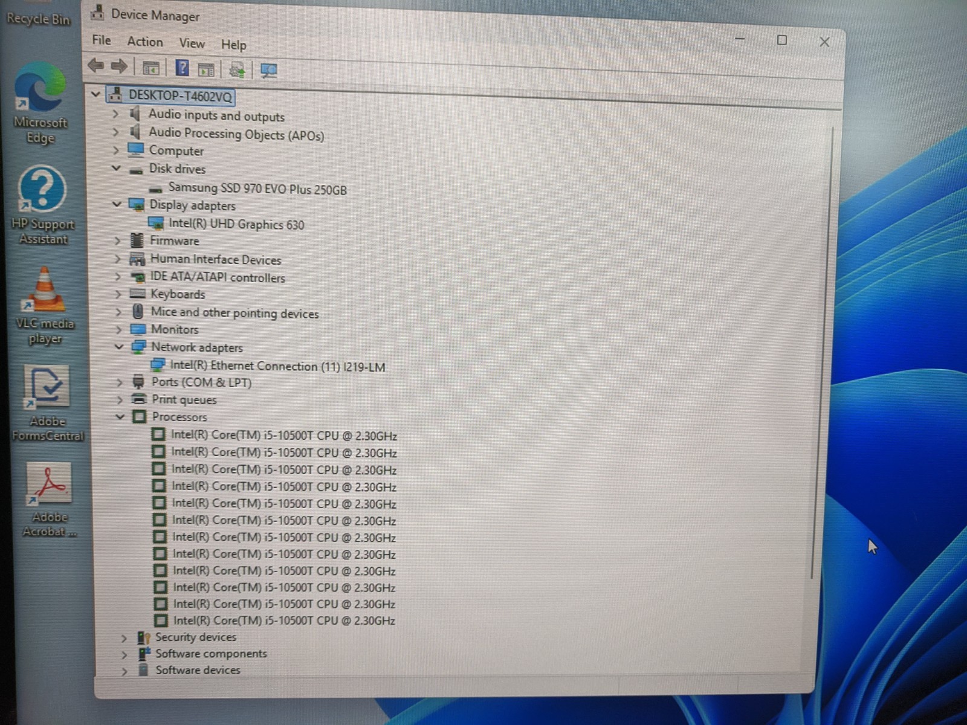This screenshot has height=725, width=967.
Task: Expand the Security devices chevron
Action: click(x=124, y=638)
